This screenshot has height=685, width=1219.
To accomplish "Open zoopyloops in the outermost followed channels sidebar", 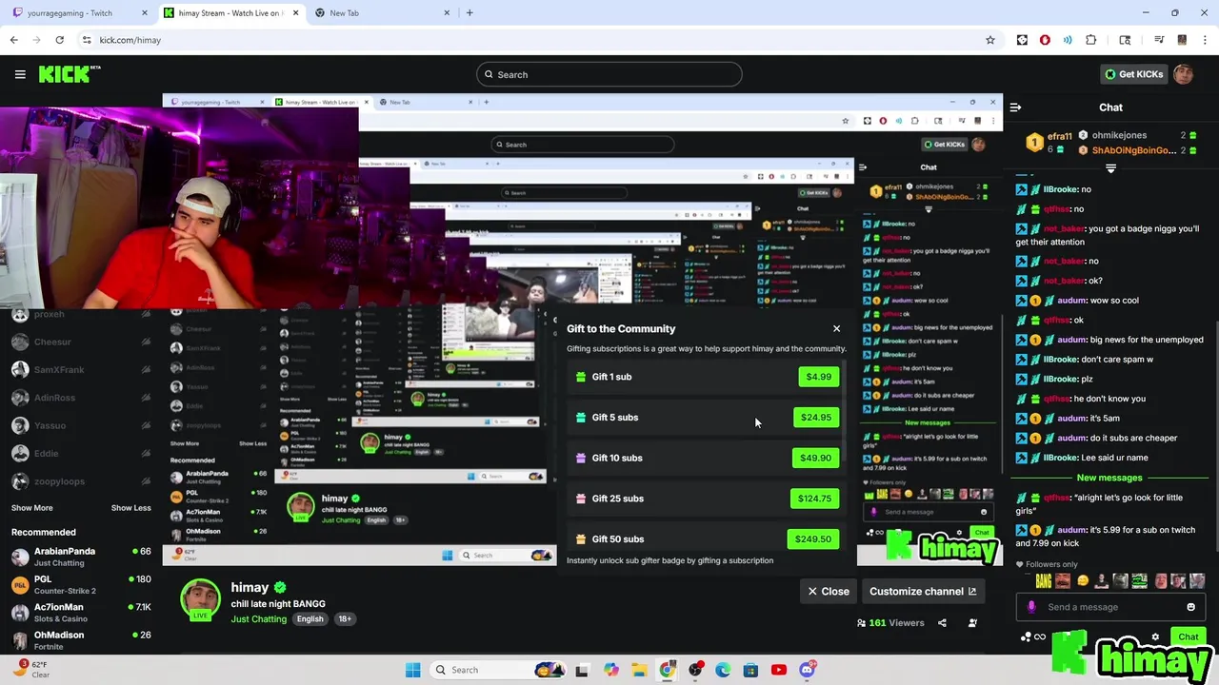I will (81, 481).
